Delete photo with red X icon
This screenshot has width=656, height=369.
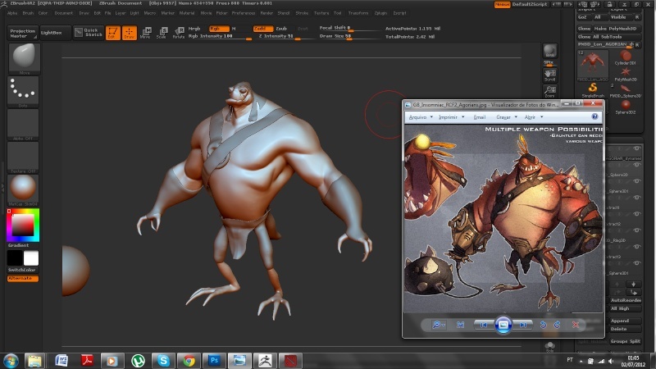pyautogui.click(x=576, y=325)
